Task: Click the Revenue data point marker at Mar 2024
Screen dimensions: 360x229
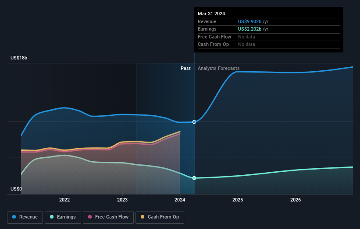Action: [x=194, y=122]
